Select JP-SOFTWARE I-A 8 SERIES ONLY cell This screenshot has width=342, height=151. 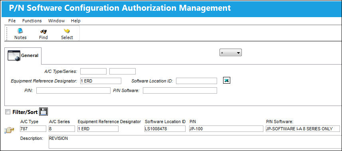click(303, 129)
